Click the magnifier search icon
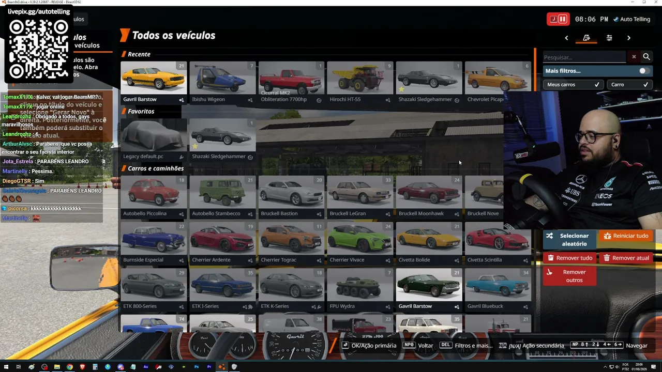662x372 pixels. [646, 57]
